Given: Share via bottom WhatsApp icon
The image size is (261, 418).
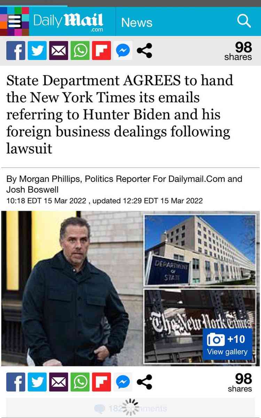Looking at the screenshot, I should [80, 382].
